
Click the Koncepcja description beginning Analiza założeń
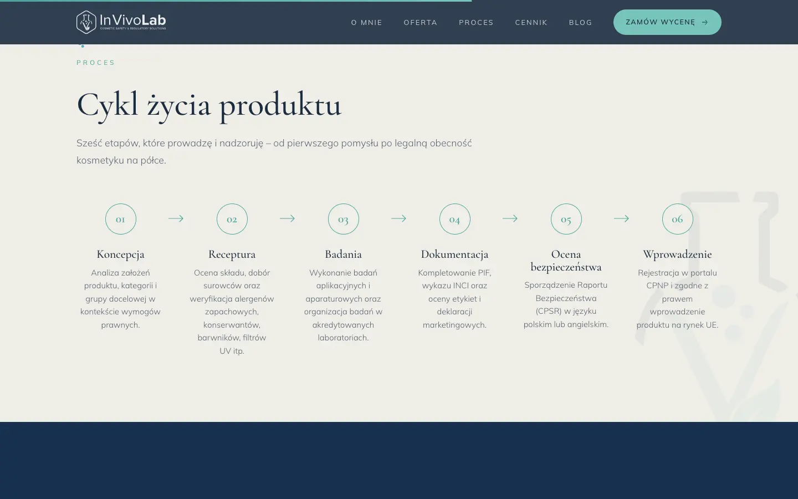point(121,299)
